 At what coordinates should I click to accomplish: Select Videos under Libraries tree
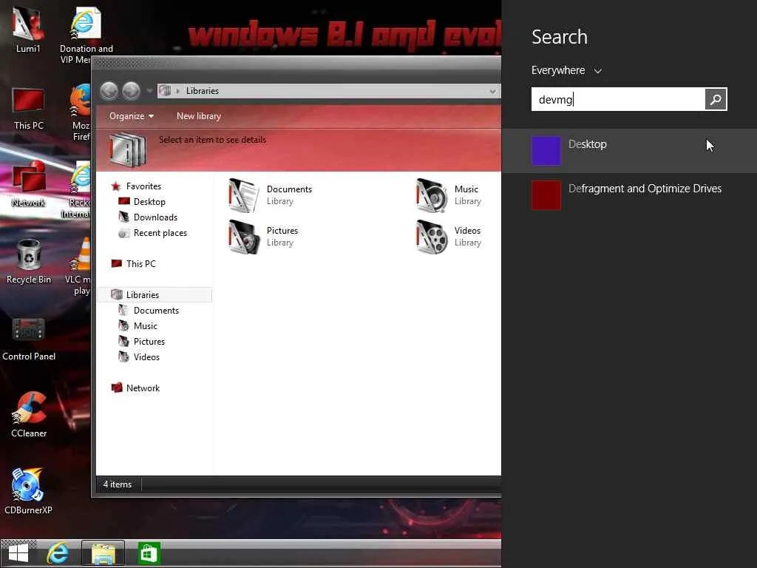[x=146, y=357]
